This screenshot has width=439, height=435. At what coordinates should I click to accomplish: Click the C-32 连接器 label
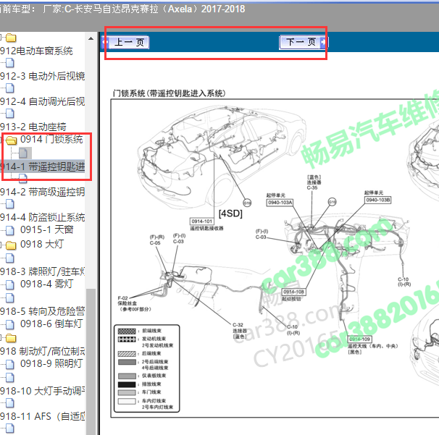tap(240, 330)
